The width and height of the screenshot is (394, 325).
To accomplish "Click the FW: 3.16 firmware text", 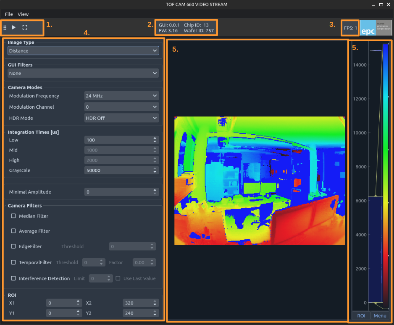I will pos(168,31).
